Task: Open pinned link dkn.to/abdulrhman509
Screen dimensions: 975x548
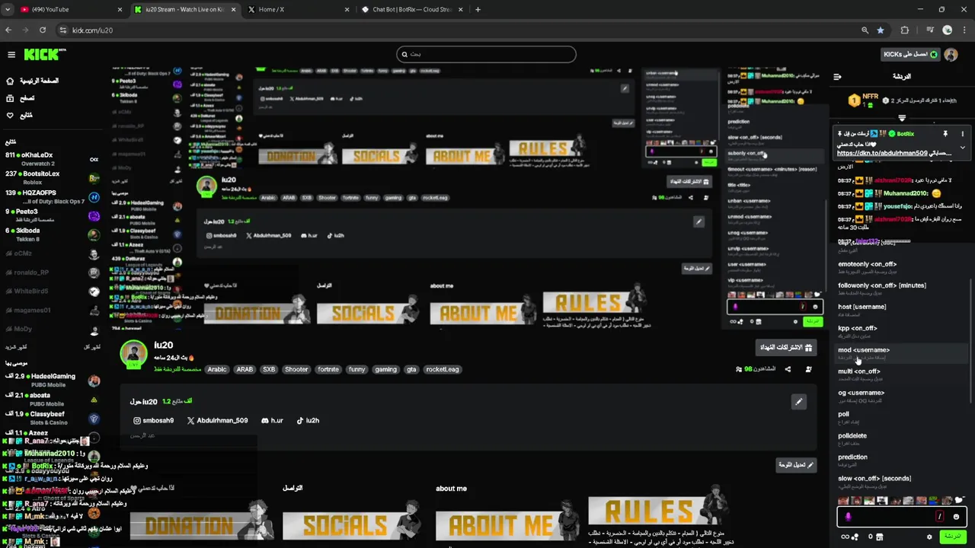Action: [882, 153]
